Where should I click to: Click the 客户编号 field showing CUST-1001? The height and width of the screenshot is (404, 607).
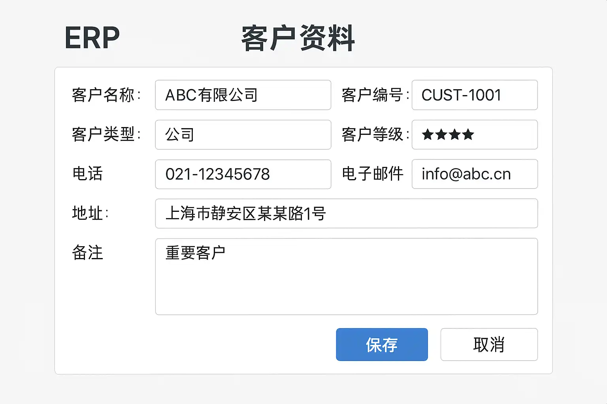coord(474,95)
